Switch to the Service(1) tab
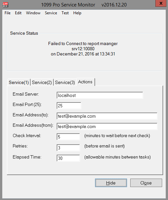 (19, 82)
